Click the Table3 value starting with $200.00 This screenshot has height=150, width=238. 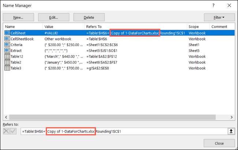click(x=64, y=68)
